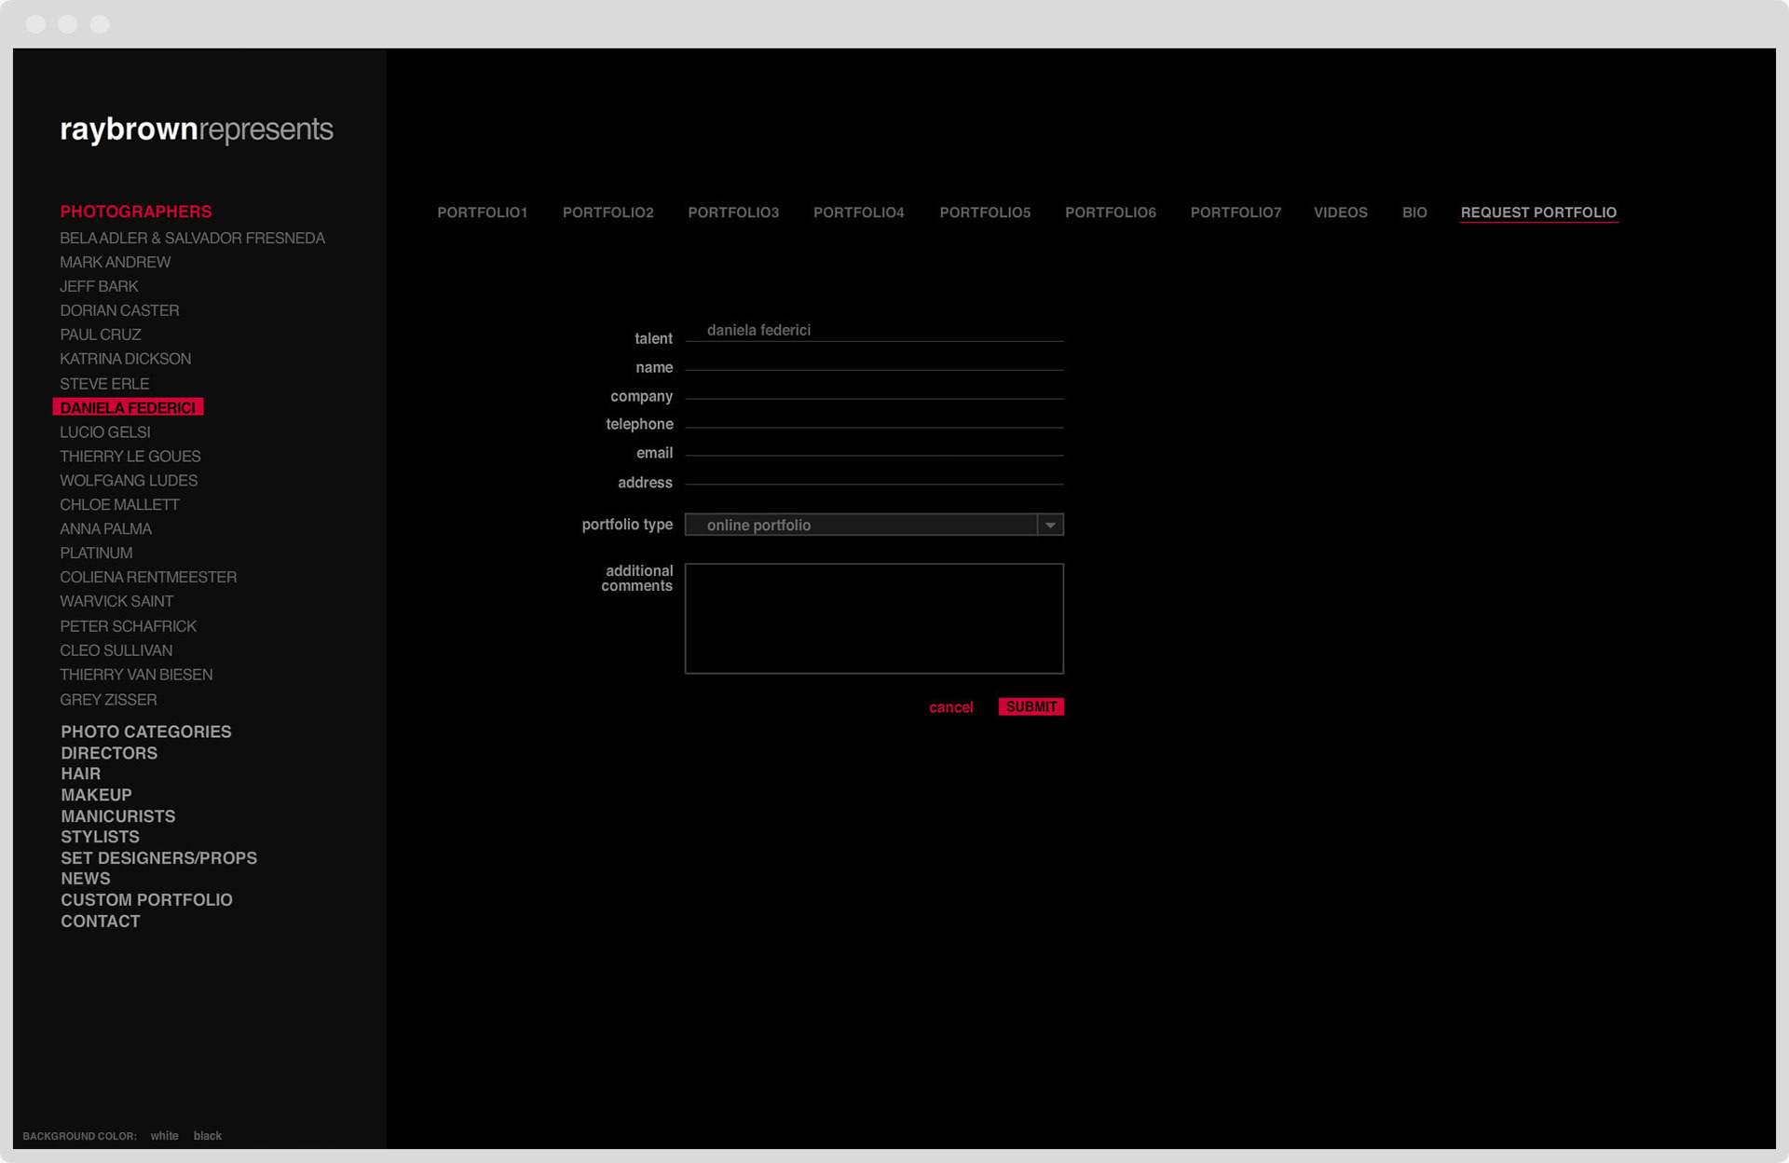
Task: Click the additional comments text area
Action: pyautogui.click(x=874, y=618)
